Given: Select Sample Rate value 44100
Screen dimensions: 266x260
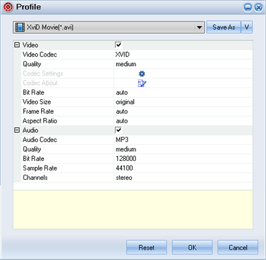Looking at the screenshot, I should pos(125,168).
